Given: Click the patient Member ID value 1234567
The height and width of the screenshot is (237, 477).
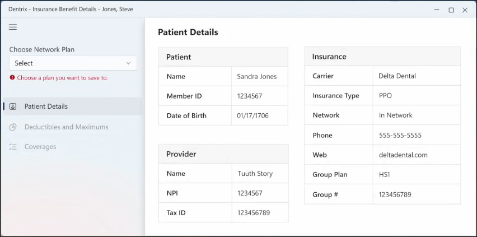Looking at the screenshot, I should click(x=250, y=96).
